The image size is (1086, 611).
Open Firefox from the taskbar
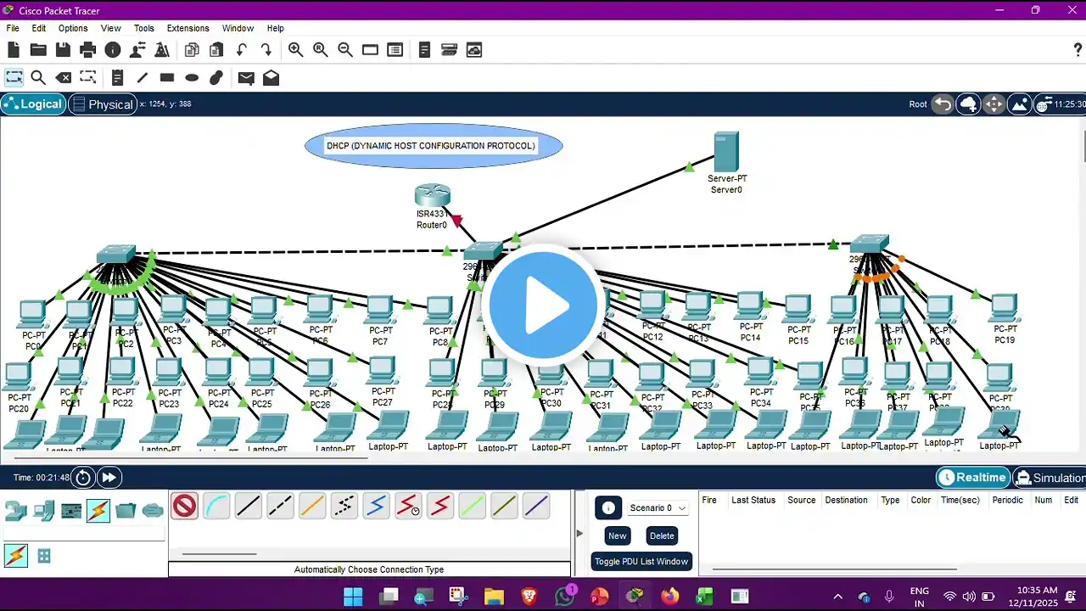click(669, 597)
